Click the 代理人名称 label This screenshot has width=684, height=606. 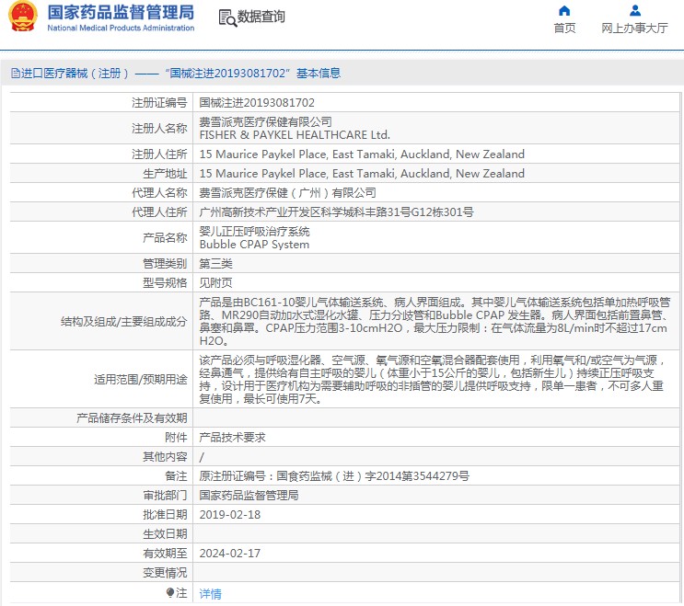159,192
